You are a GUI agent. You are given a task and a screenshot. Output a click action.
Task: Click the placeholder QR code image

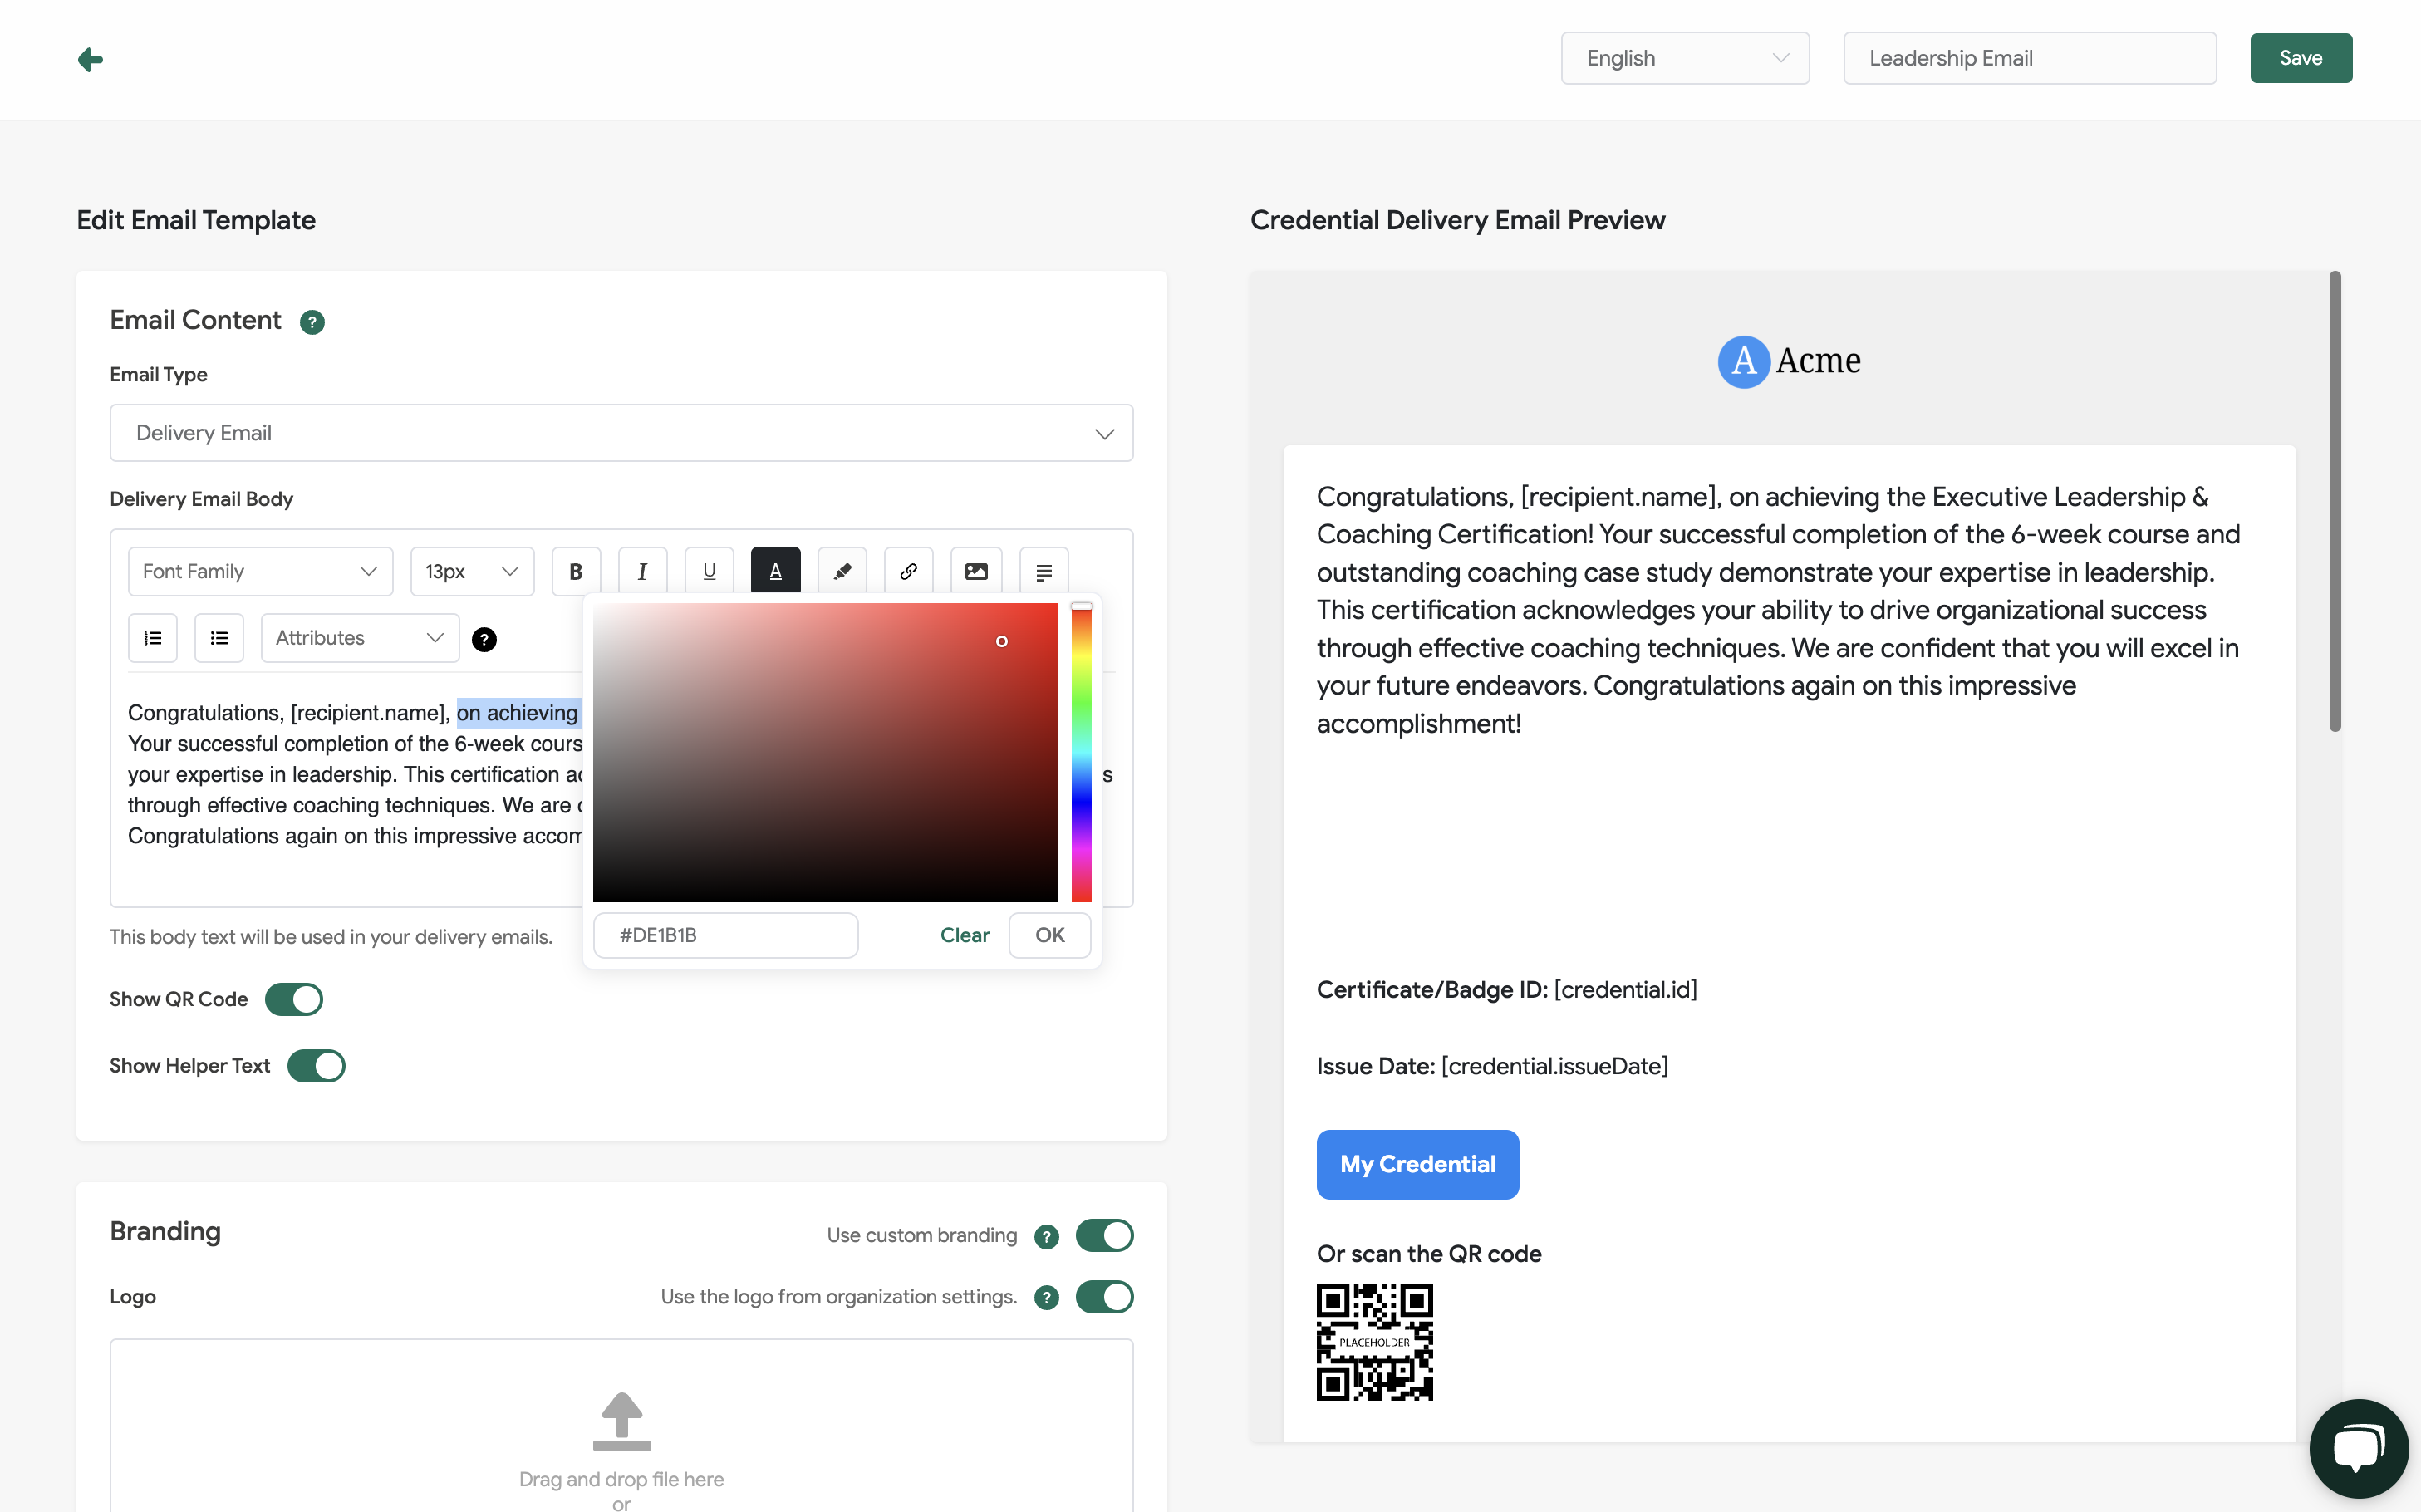point(1374,1342)
